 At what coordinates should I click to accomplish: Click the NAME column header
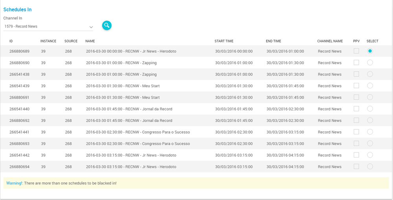tap(90, 41)
